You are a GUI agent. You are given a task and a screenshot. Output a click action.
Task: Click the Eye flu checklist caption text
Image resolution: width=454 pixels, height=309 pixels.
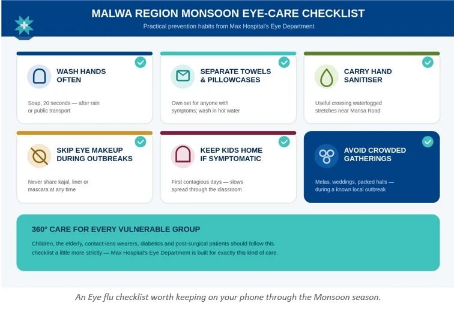(x=228, y=297)
